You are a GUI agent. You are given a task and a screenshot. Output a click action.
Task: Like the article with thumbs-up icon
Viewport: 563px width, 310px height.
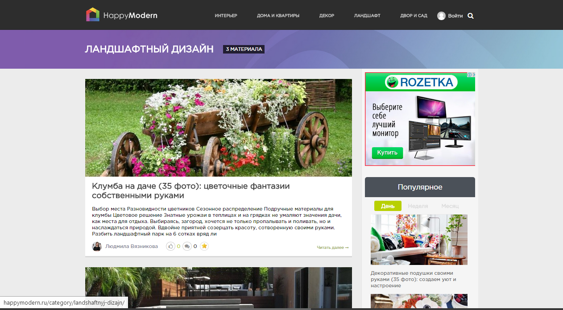pos(170,246)
